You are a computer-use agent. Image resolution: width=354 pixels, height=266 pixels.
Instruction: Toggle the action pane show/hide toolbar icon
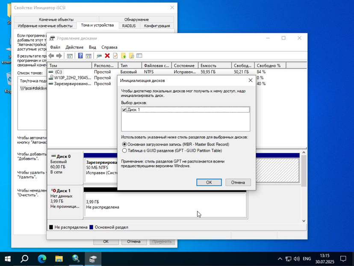(88, 56)
